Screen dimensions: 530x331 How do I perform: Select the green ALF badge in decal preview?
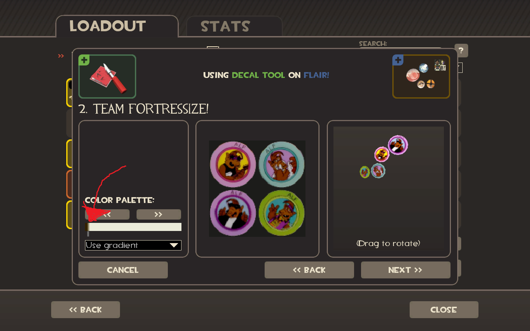tap(282, 213)
